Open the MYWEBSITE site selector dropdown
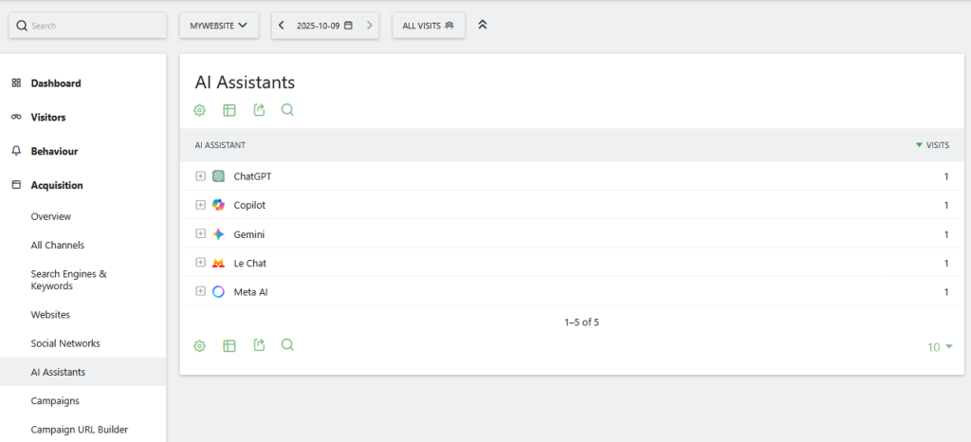 point(219,26)
